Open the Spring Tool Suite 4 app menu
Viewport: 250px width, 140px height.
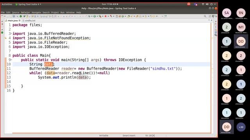pyautogui.click(x=28, y=4)
